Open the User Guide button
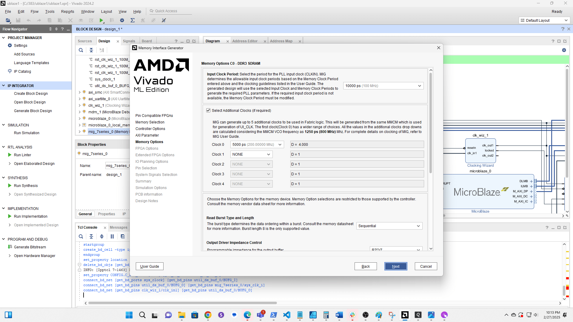 tap(150, 266)
